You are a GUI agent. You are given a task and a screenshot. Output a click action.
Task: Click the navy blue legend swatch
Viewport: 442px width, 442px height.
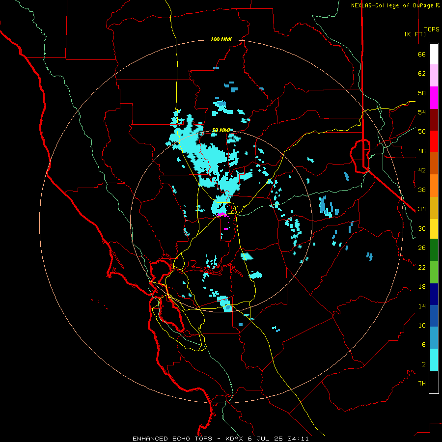point(434,294)
